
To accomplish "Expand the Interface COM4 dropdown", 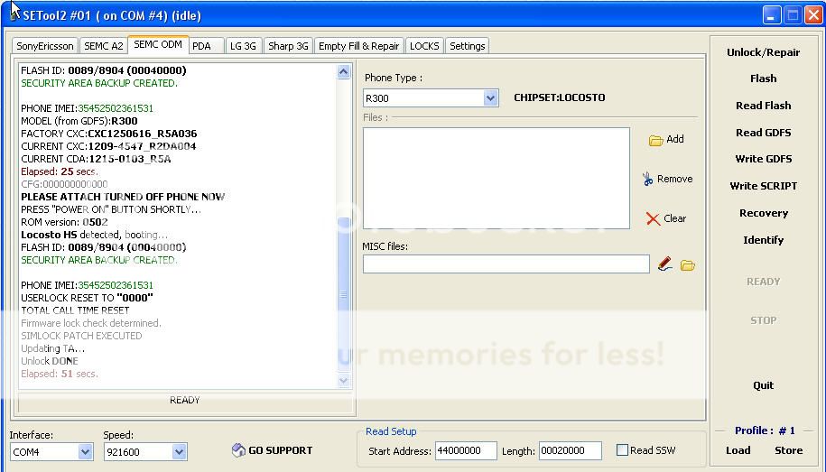I will pos(86,451).
